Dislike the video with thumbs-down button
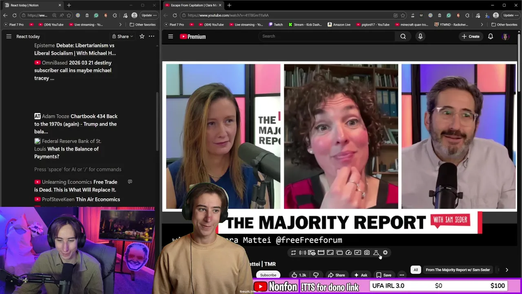This screenshot has height=294, width=522. coord(316,275)
